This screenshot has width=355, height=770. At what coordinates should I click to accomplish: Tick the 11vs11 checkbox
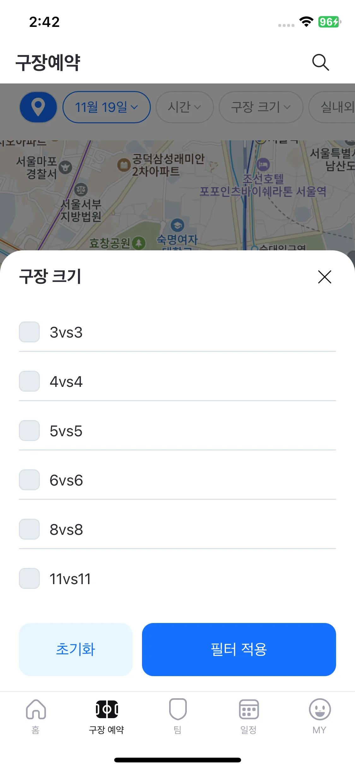(x=29, y=578)
